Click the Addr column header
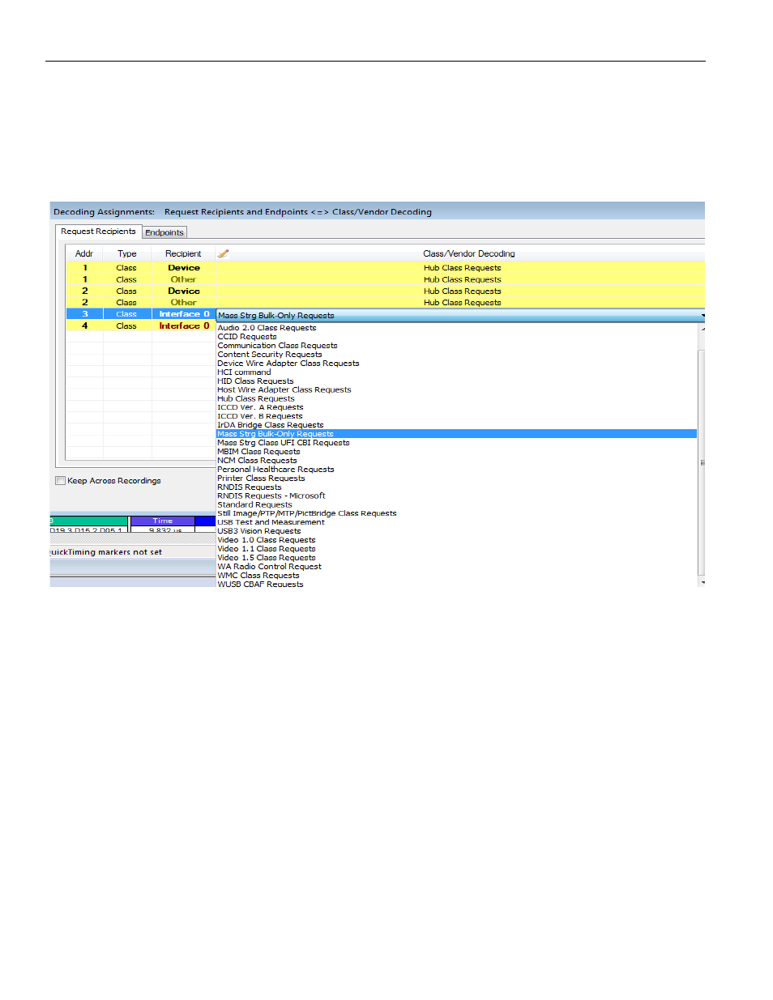The image size is (773, 1000). point(84,253)
